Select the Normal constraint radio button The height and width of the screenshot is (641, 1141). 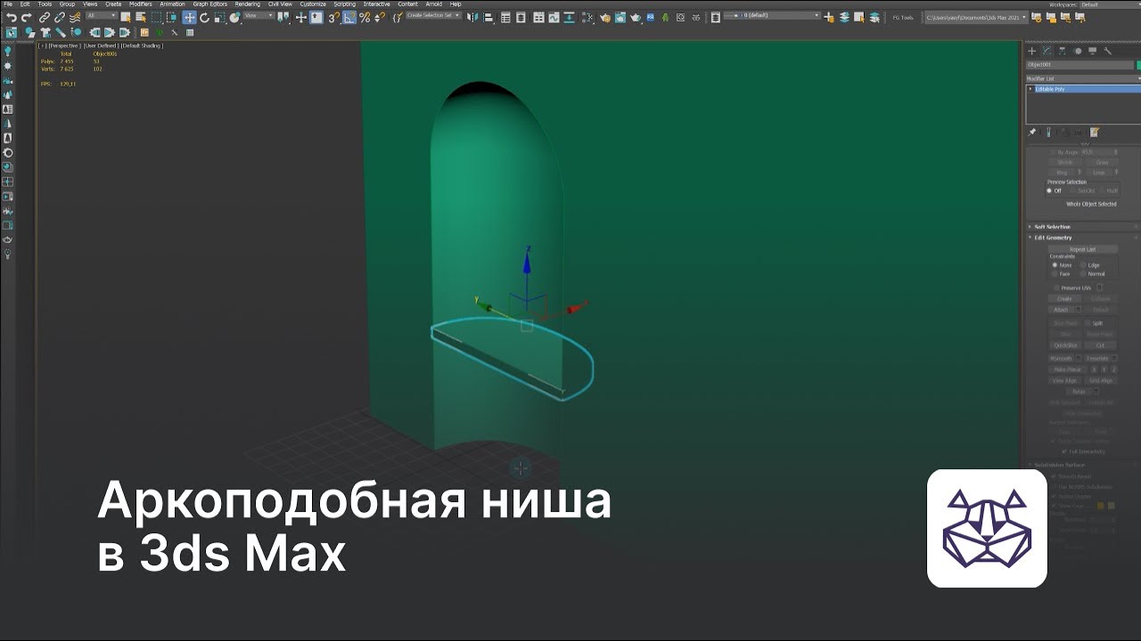pyautogui.click(x=1083, y=273)
